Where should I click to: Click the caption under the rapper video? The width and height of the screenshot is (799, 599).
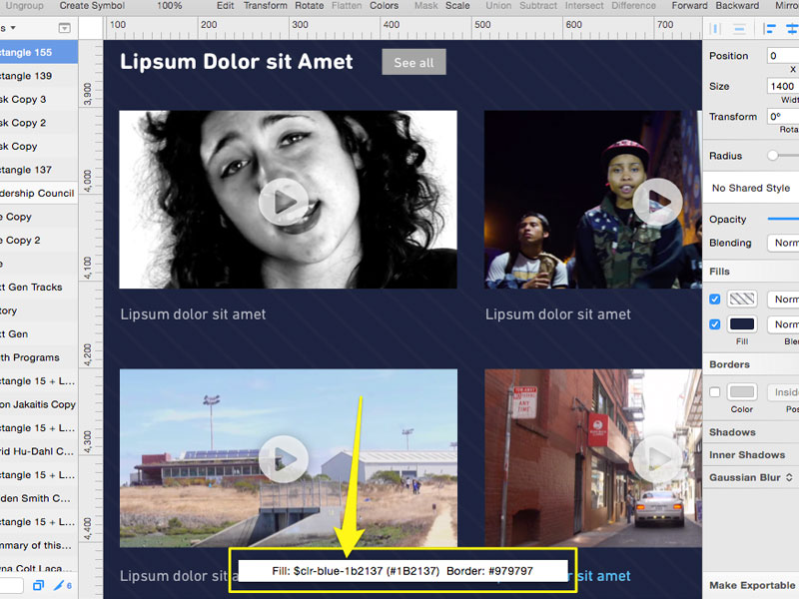[x=558, y=314]
